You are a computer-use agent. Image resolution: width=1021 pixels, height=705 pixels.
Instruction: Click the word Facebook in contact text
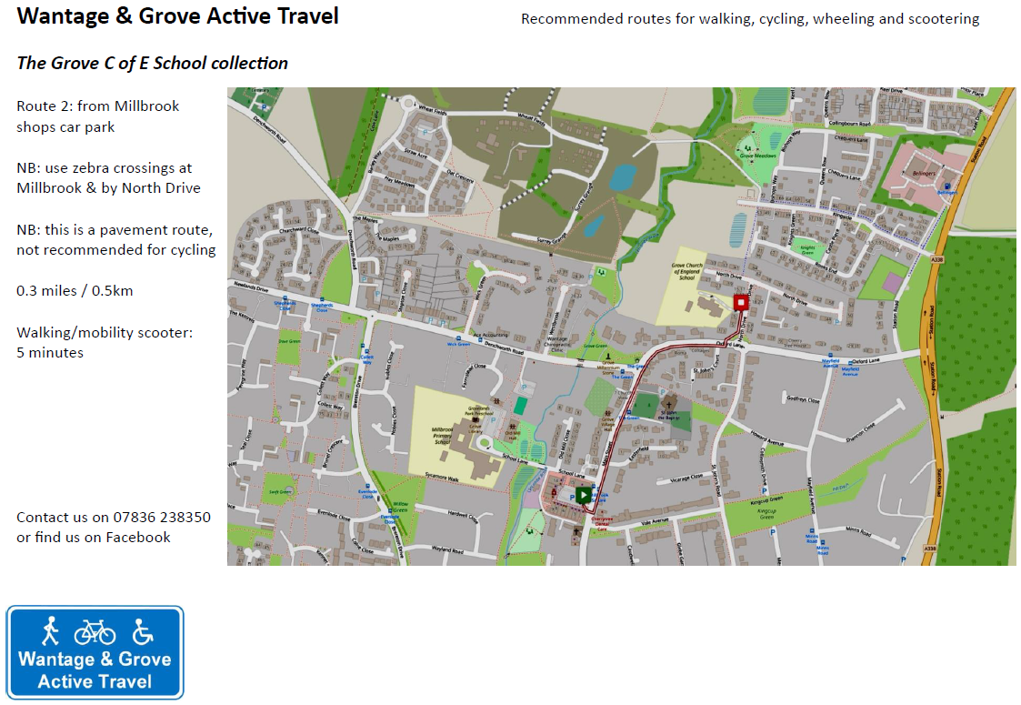(138, 538)
